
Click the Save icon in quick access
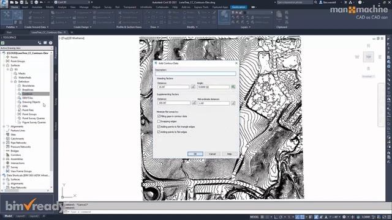pyautogui.click(x=21, y=2)
